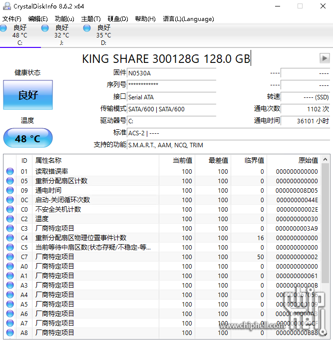This screenshot has width=333, height=343.
Task: Open the 语言(L)(Language) menu
Action: pyautogui.click(x=188, y=19)
